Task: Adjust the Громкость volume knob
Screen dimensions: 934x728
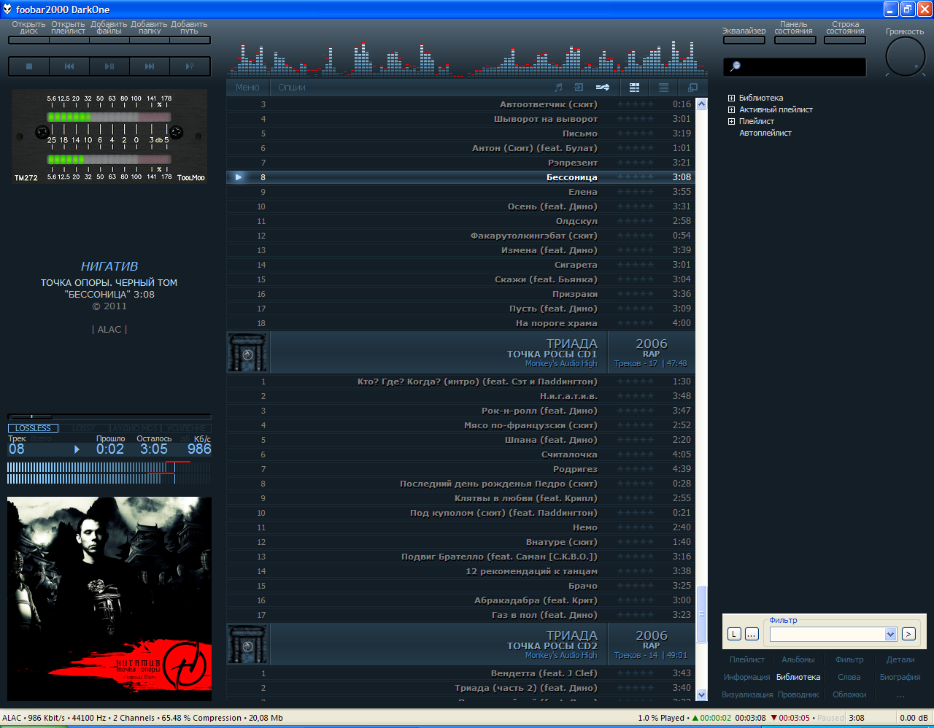Action: [x=905, y=56]
